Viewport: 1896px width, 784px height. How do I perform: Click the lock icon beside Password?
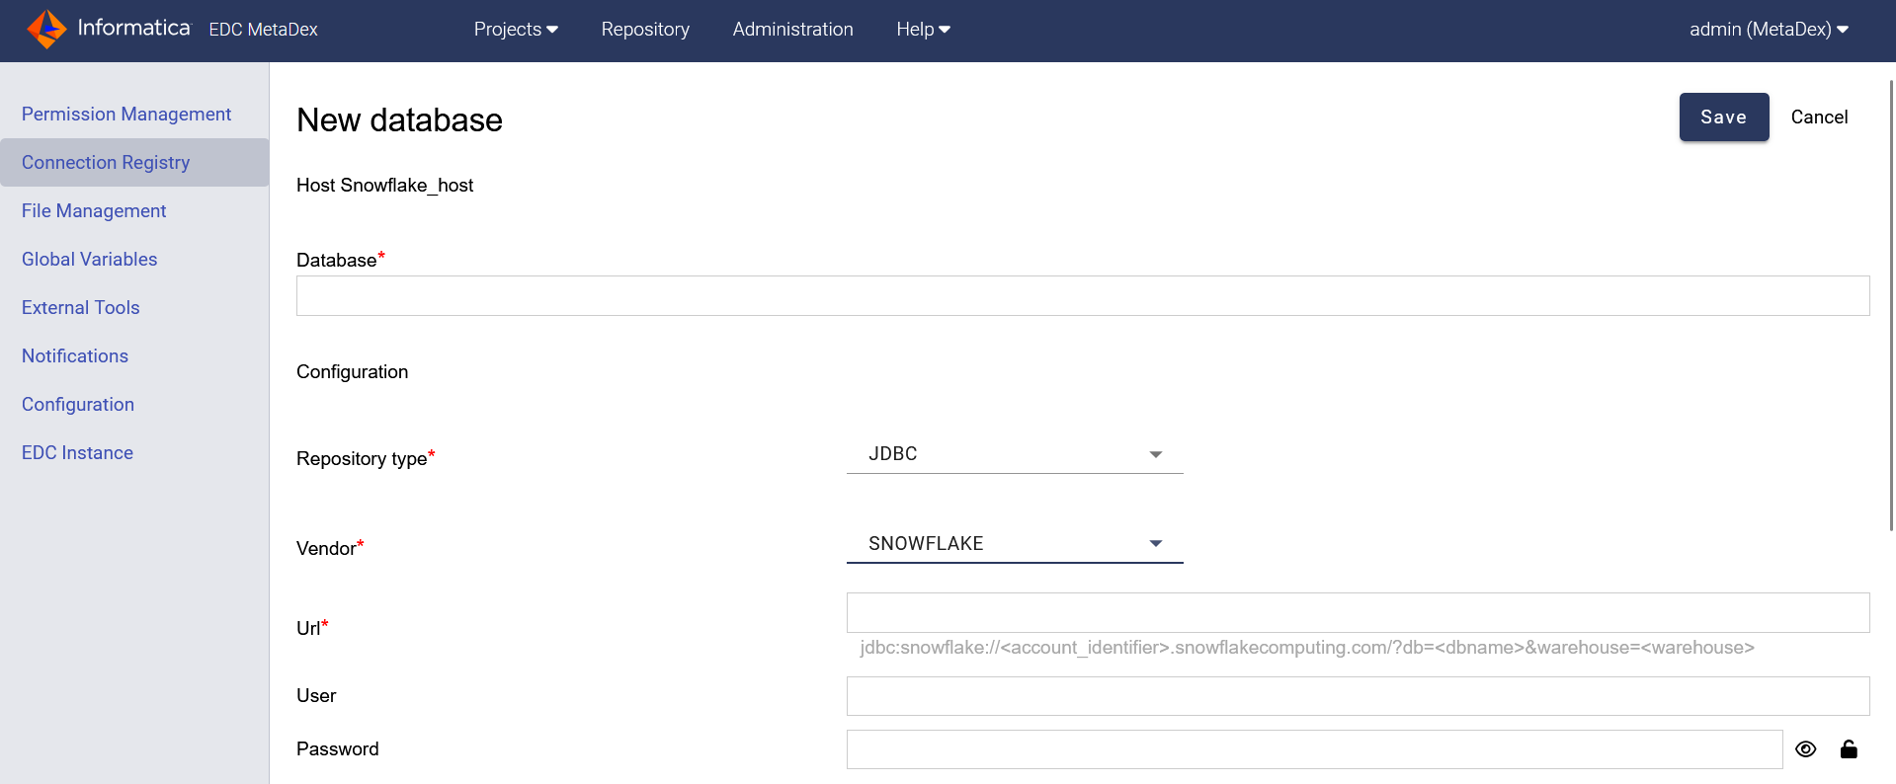pos(1849,749)
